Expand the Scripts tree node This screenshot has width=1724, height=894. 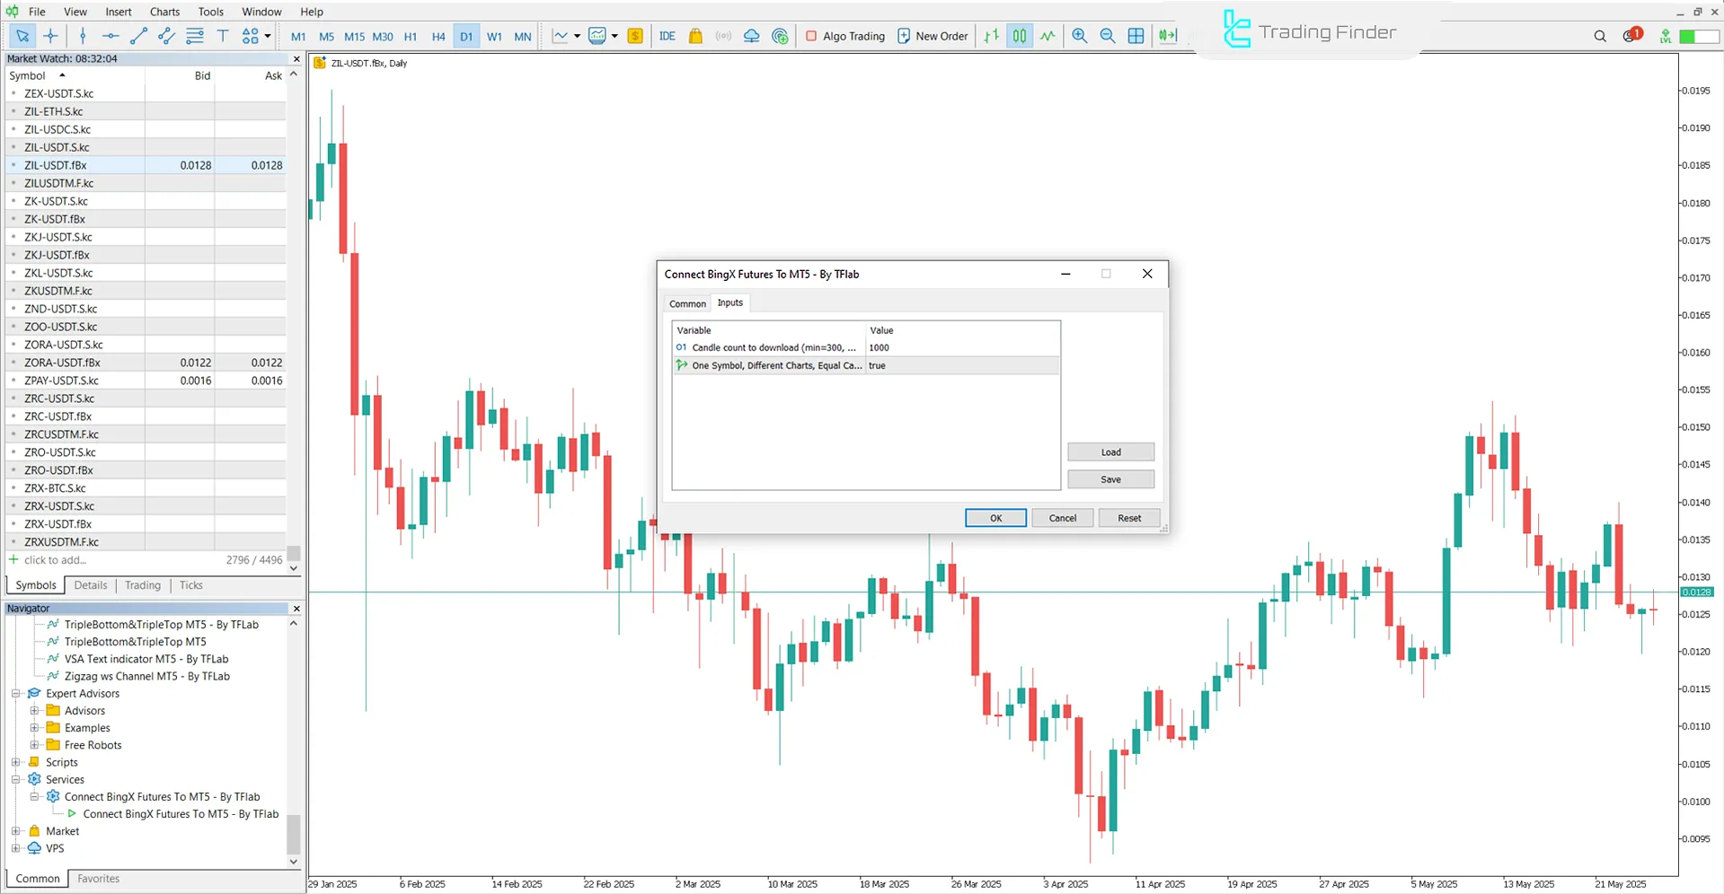pyautogui.click(x=16, y=762)
